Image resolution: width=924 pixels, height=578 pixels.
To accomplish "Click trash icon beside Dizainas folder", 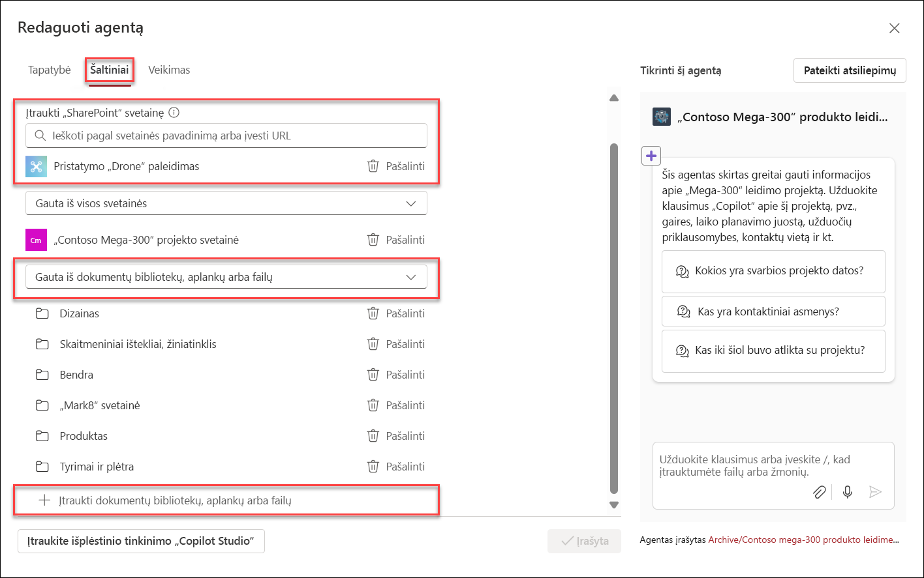I will 373,313.
